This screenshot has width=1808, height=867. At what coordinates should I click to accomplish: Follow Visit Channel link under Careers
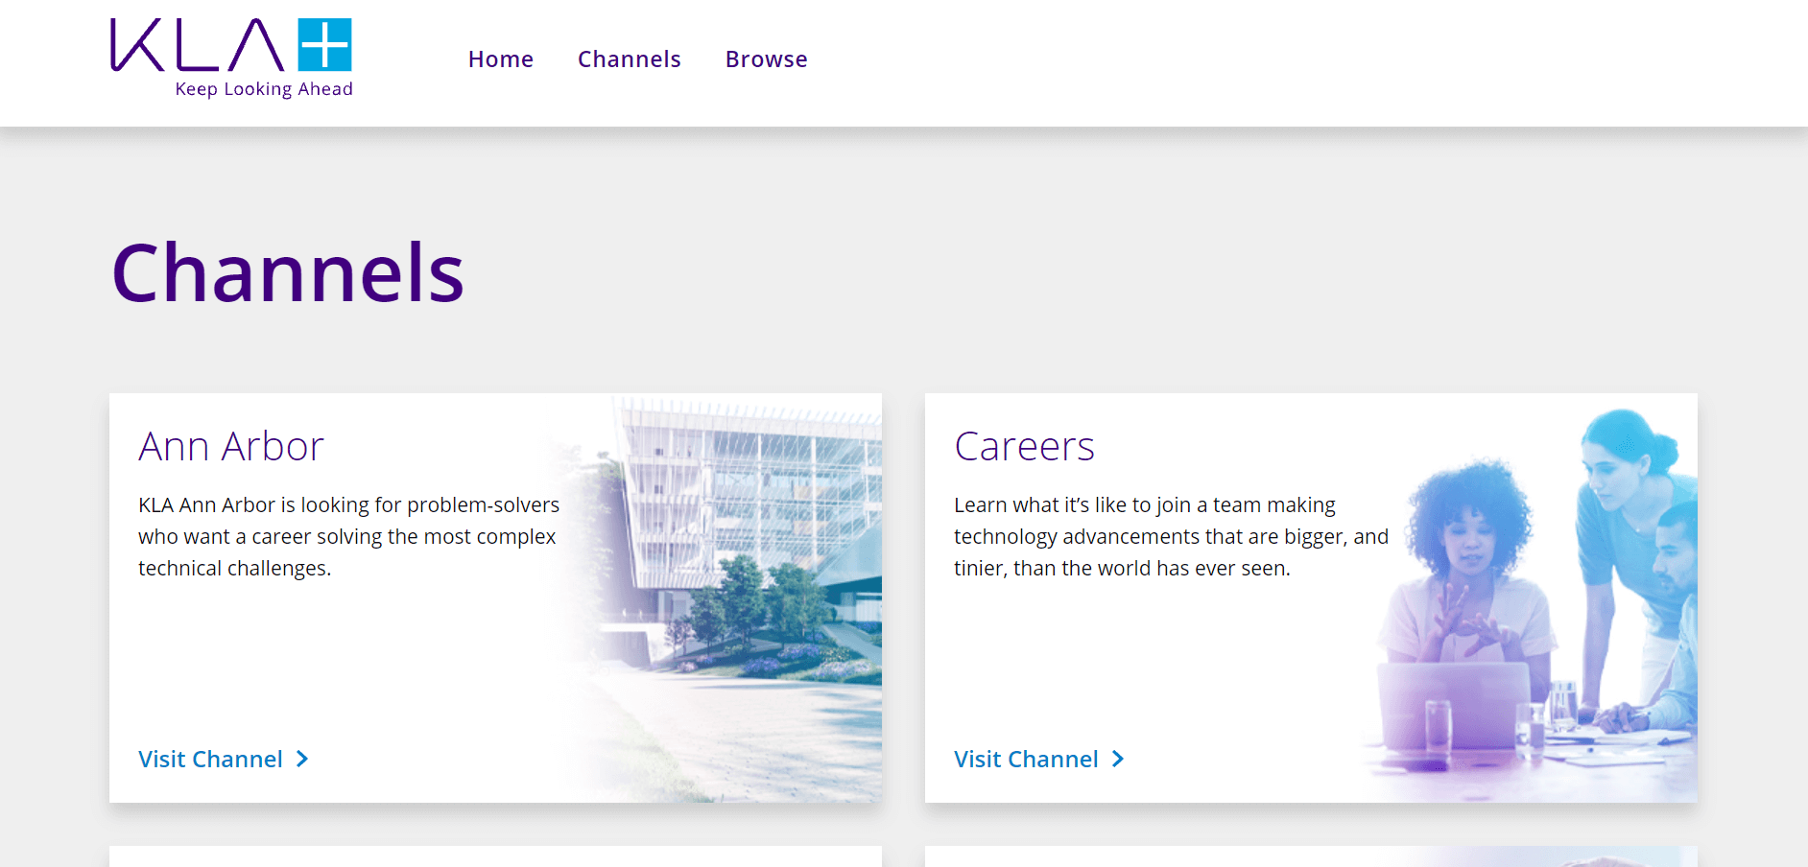click(x=1026, y=760)
